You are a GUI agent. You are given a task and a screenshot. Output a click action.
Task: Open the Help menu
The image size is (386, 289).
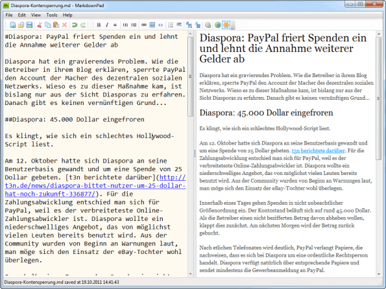pos(67,15)
